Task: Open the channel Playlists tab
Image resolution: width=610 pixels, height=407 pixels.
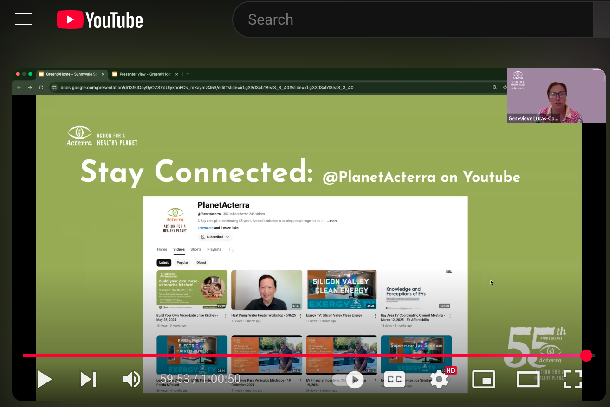Action: (214, 249)
